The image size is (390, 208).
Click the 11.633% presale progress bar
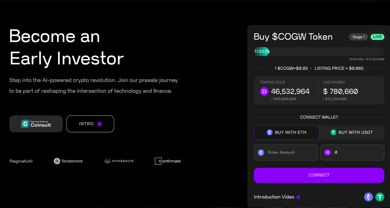click(319, 51)
